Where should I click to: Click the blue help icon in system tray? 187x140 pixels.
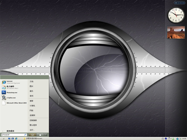(x=166, y=139)
